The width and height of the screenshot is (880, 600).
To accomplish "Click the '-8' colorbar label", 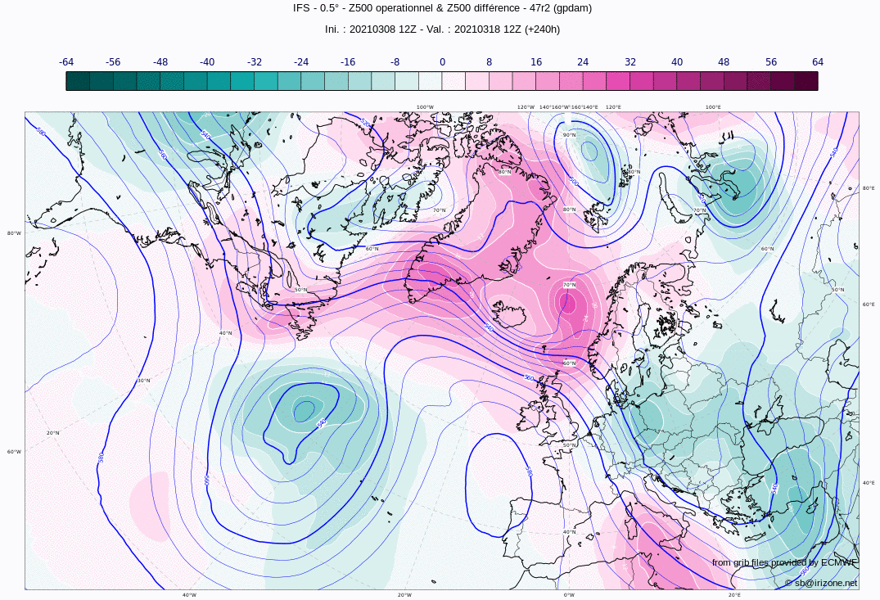I will 395,61.
